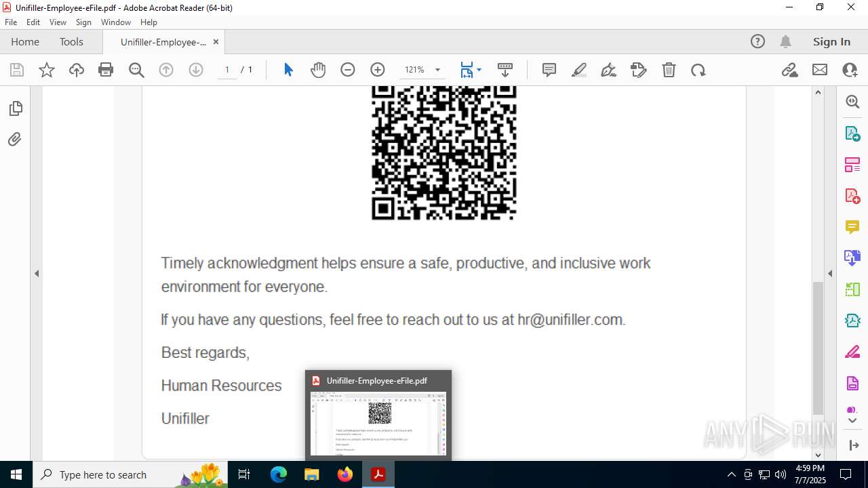Image resolution: width=868 pixels, height=488 pixels.
Task: Go to previous page arrow
Action: tap(166, 70)
